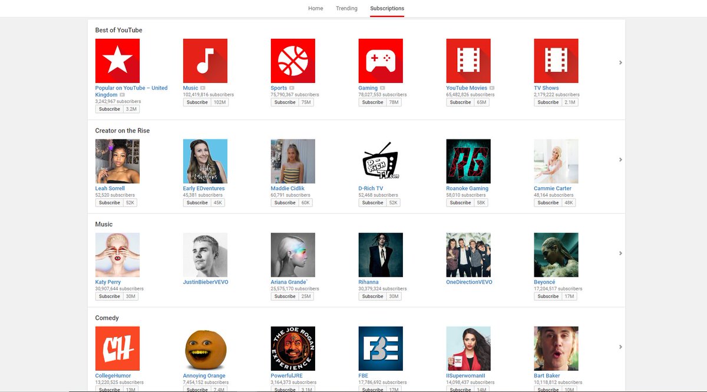Open the D-Rich TV name link
The height and width of the screenshot is (392, 707).
[x=371, y=188]
